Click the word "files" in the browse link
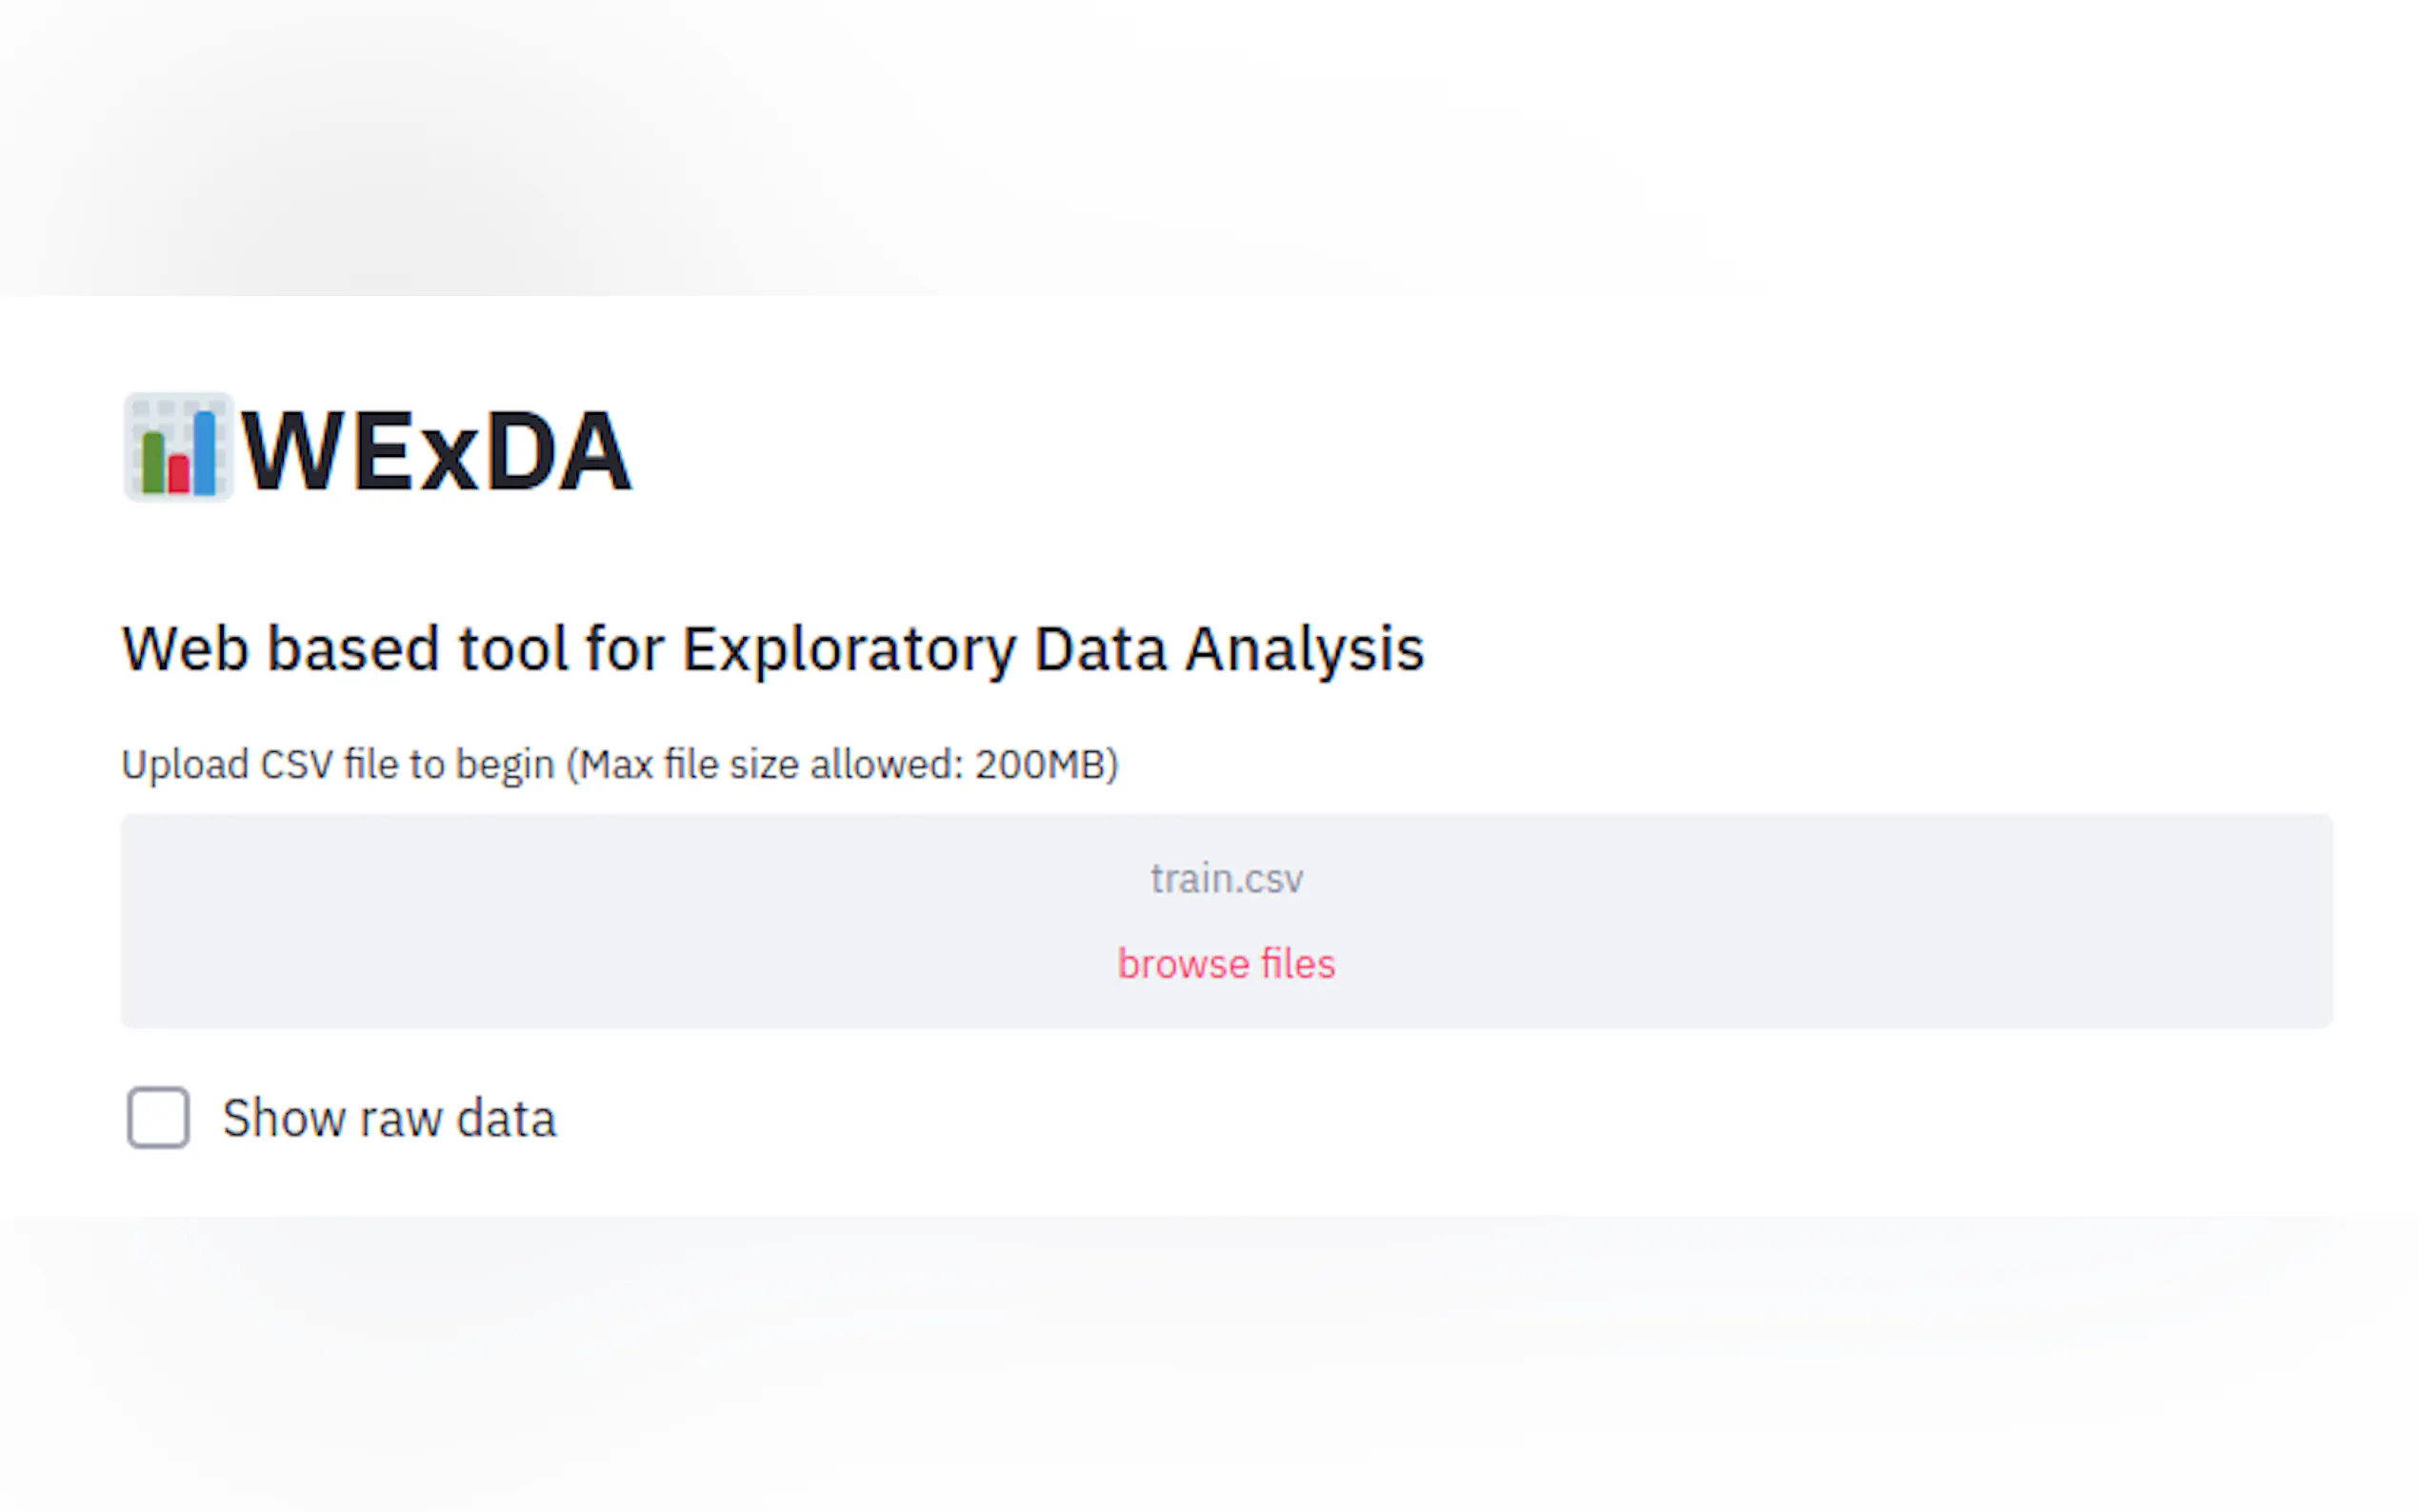This screenshot has height=1512, width=2419. click(1297, 964)
